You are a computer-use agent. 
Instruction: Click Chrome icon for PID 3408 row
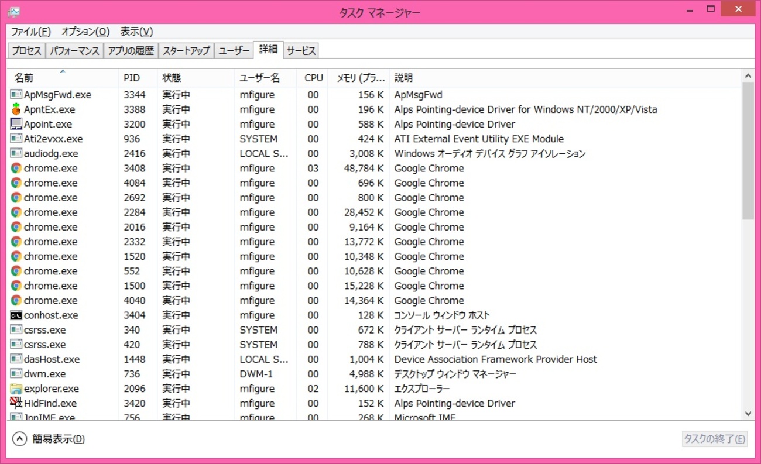[x=16, y=169]
